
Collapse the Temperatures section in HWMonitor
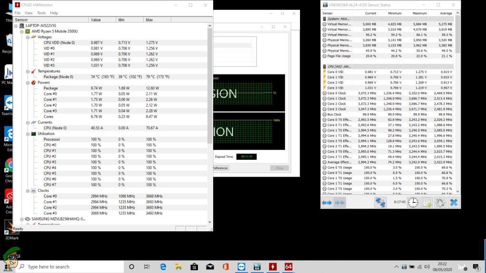28,70
